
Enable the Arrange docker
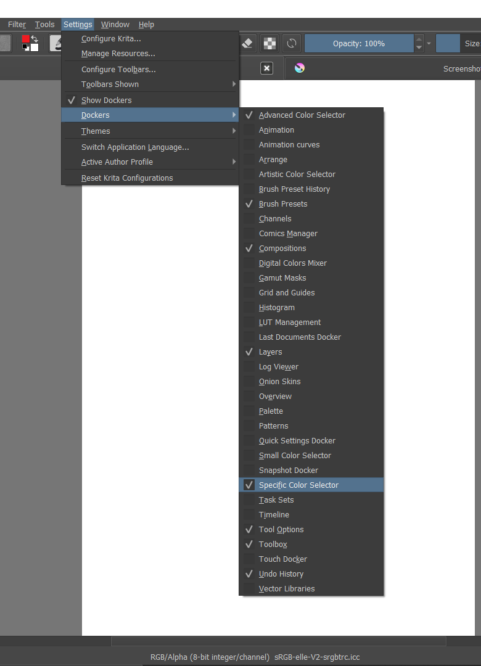point(311,160)
